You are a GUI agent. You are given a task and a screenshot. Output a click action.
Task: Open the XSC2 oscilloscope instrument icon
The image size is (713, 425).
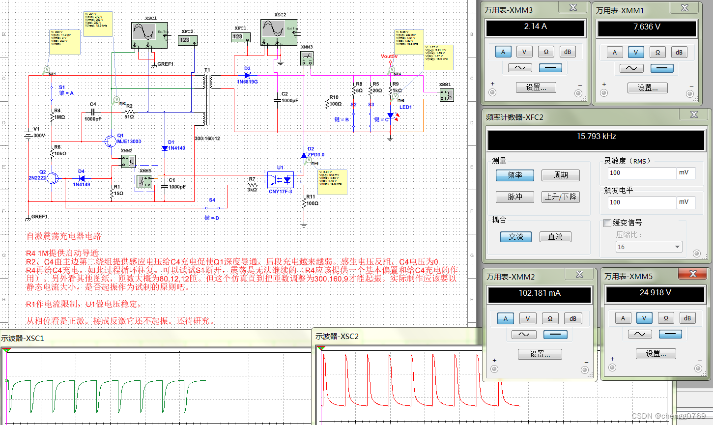click(x=279, y=32)
